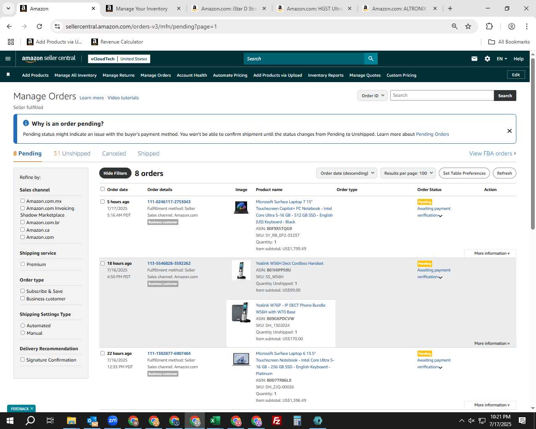The height and width of the screenshot is (429, 536).
Task: Switch to the Shipped tab
Action: point(149,153)
